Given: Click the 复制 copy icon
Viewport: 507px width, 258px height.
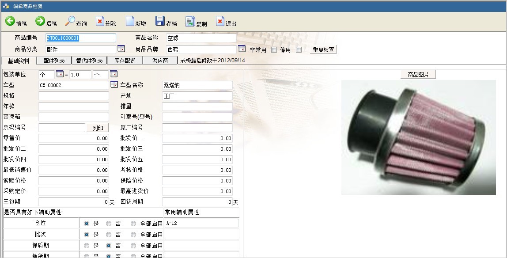Looking at the screenshot, I should click(x=190, y=21).
